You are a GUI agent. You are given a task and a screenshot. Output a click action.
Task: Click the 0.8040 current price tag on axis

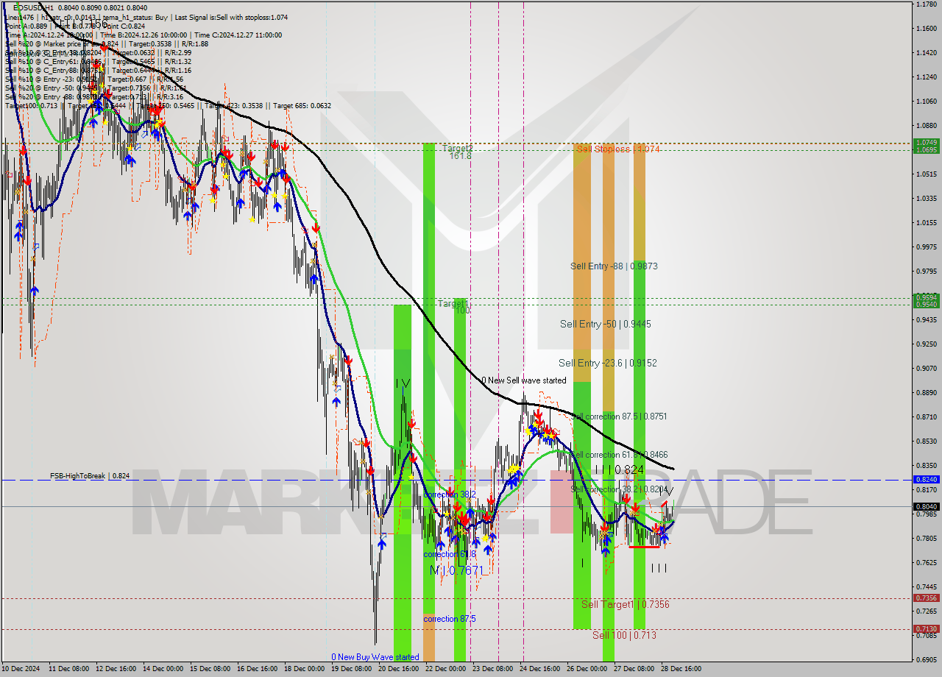click(x=925, y=506)
